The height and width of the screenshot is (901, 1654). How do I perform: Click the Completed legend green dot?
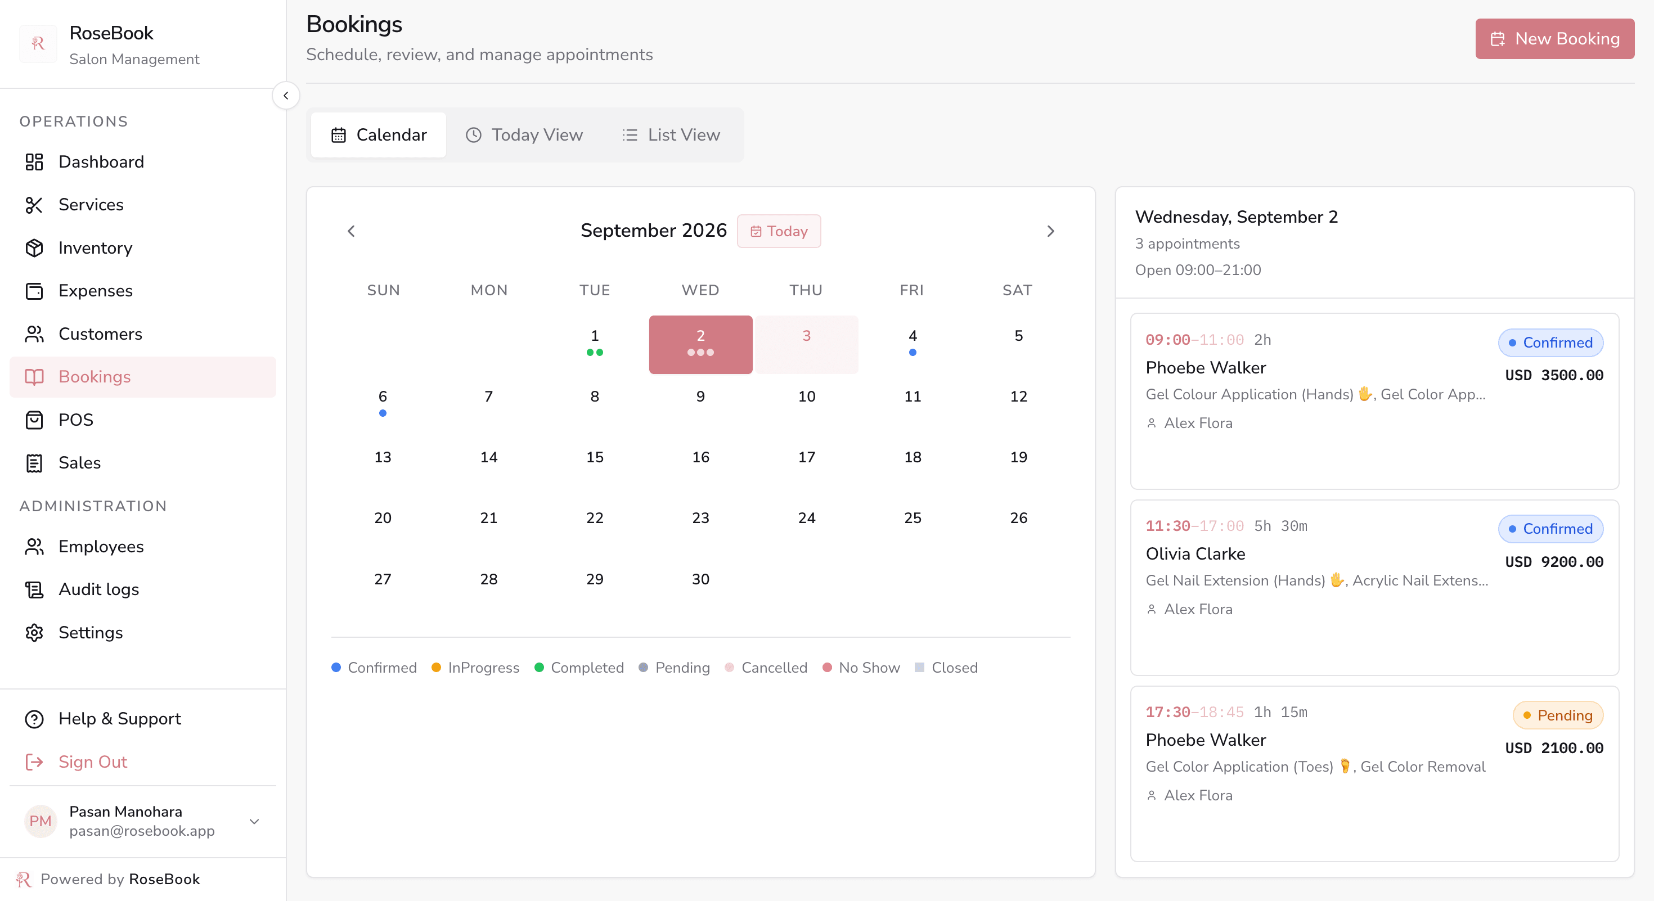(x=540, y=668)
